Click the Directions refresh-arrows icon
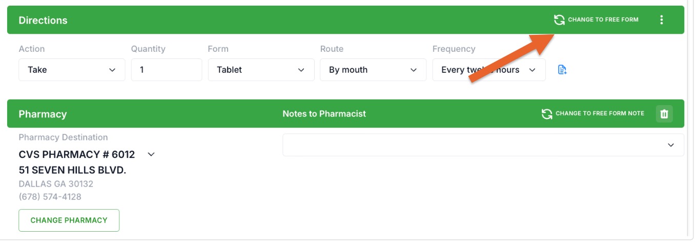Screen dimensions: 695x243 pyautogui.click(x=559, y=20)
